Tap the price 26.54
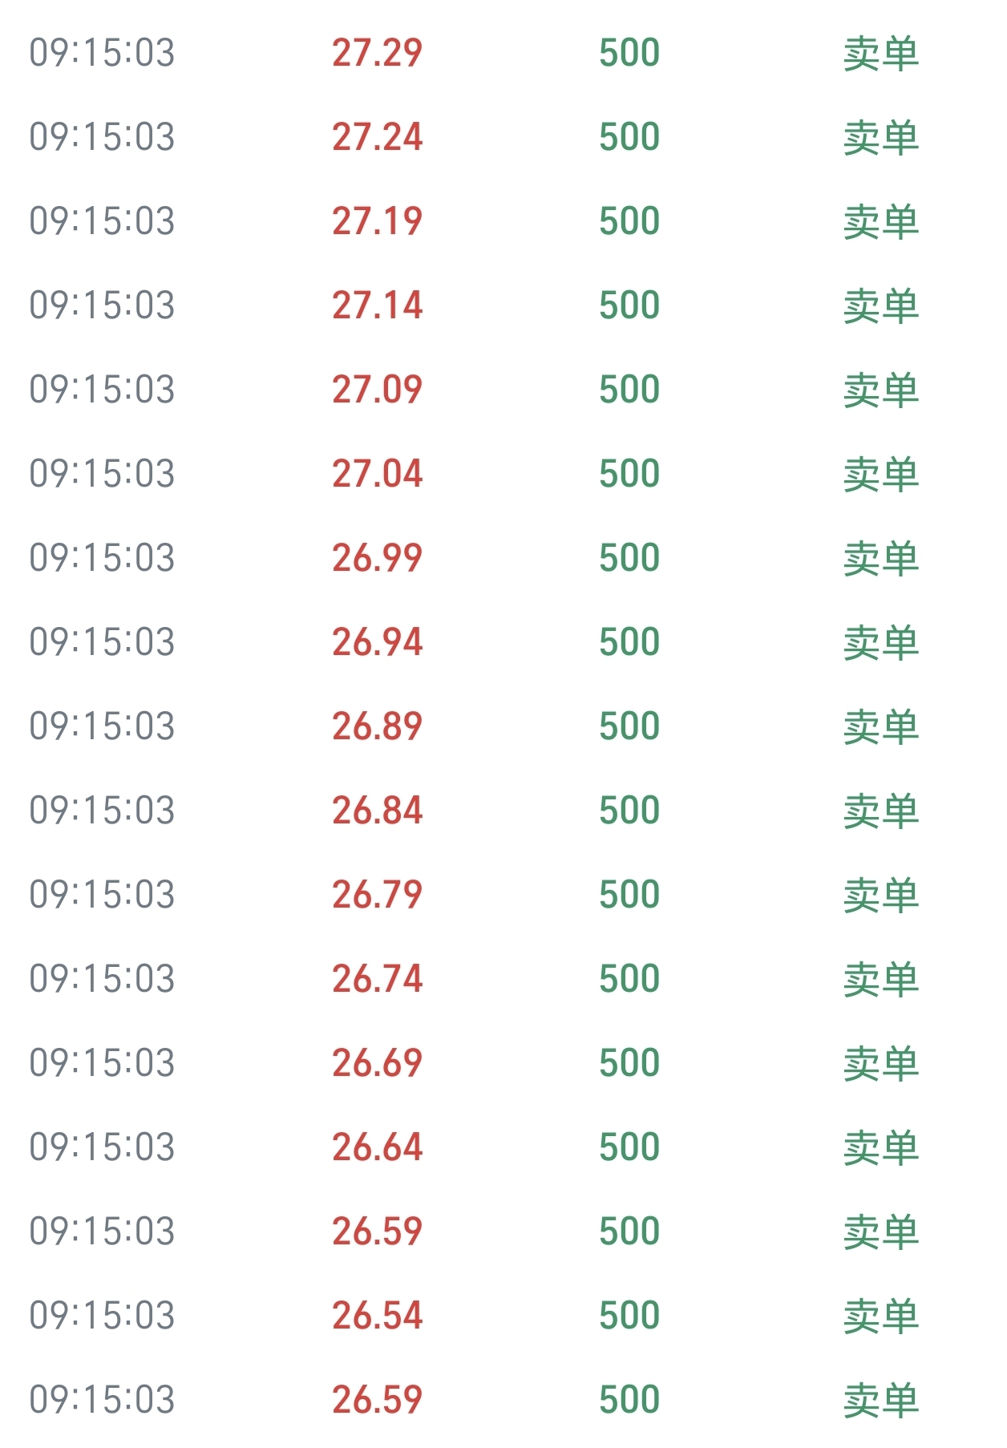1007x1448 pixels. [x=377, y=1316]
